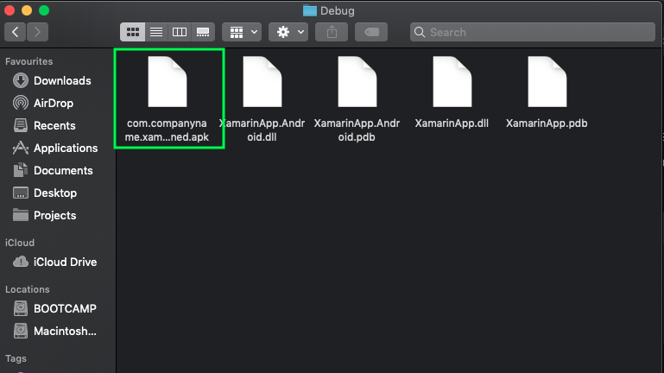Click the Share toolbar button
The image size is (664, 373).
pos(332,32)
